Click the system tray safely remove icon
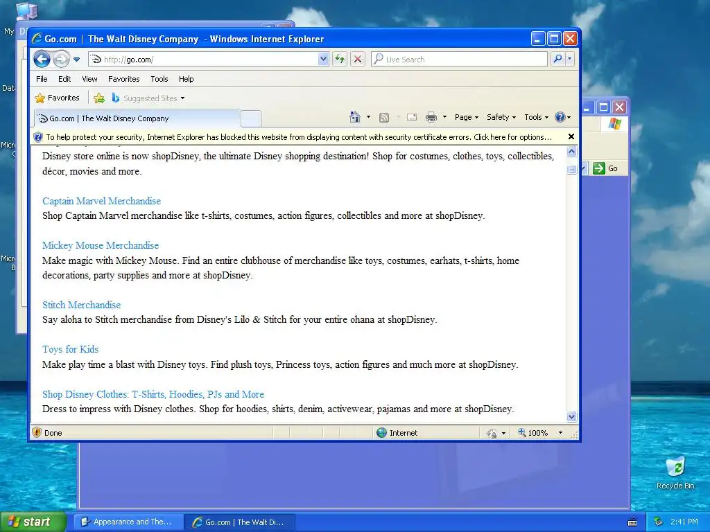710x532 pixels. (x=659, y=522)
